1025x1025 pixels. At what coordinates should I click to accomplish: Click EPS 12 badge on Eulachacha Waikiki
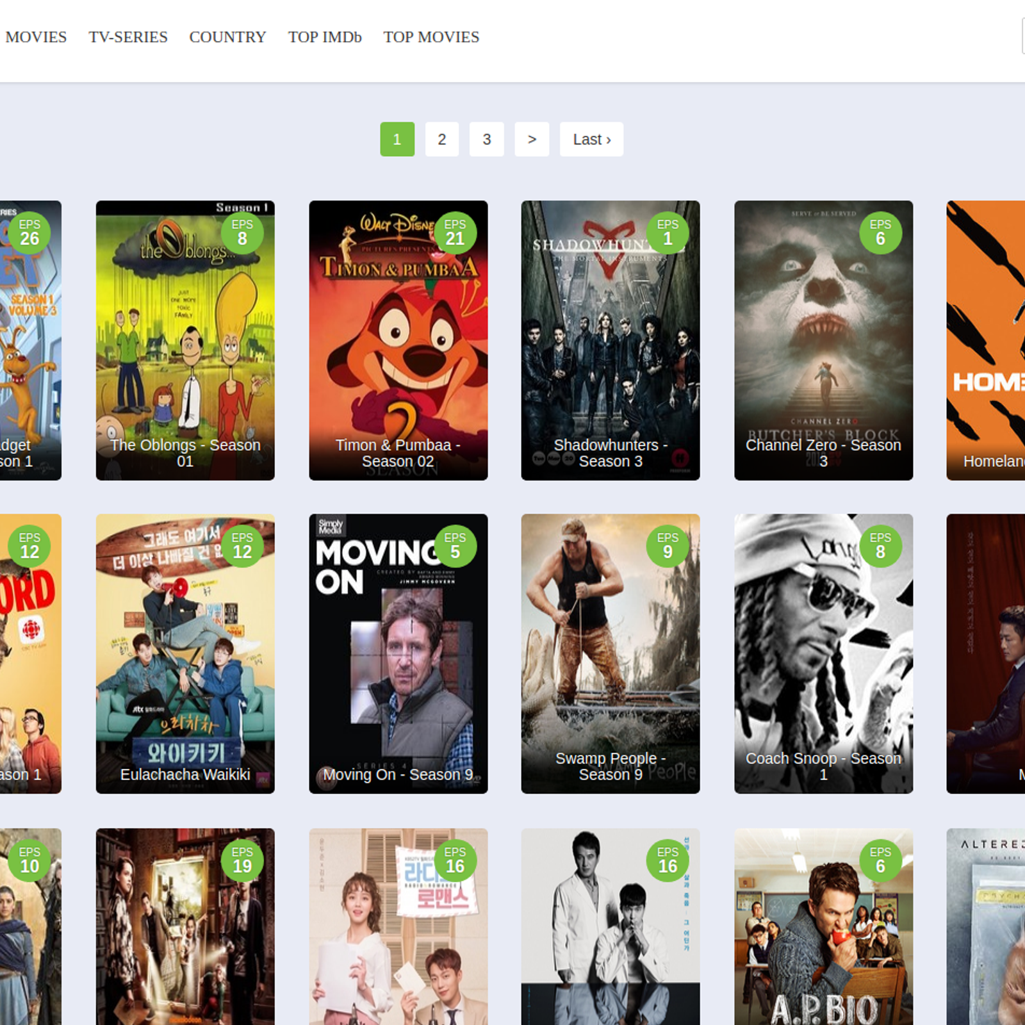coord(242,546)
